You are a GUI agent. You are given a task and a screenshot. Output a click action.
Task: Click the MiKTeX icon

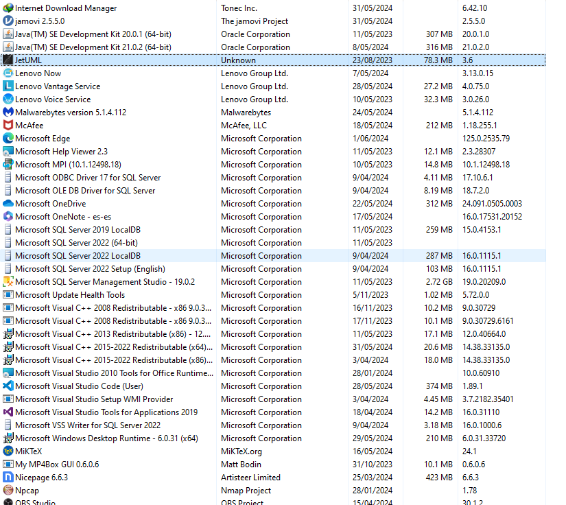pos(8,451)
